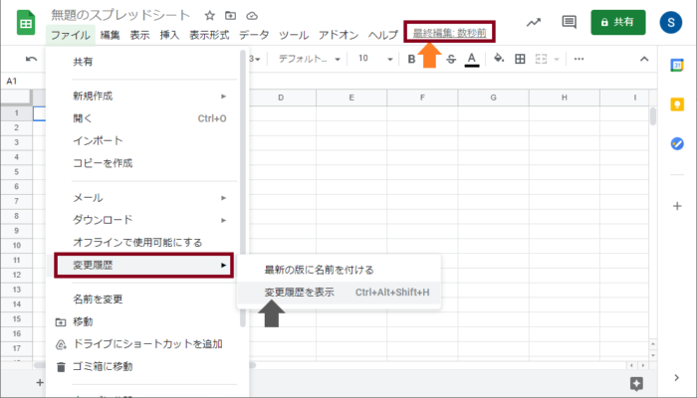Click the move-to-folder icon beside title
Screen dimensions: 697x398
pyautogui.click(x=231, y=16)
